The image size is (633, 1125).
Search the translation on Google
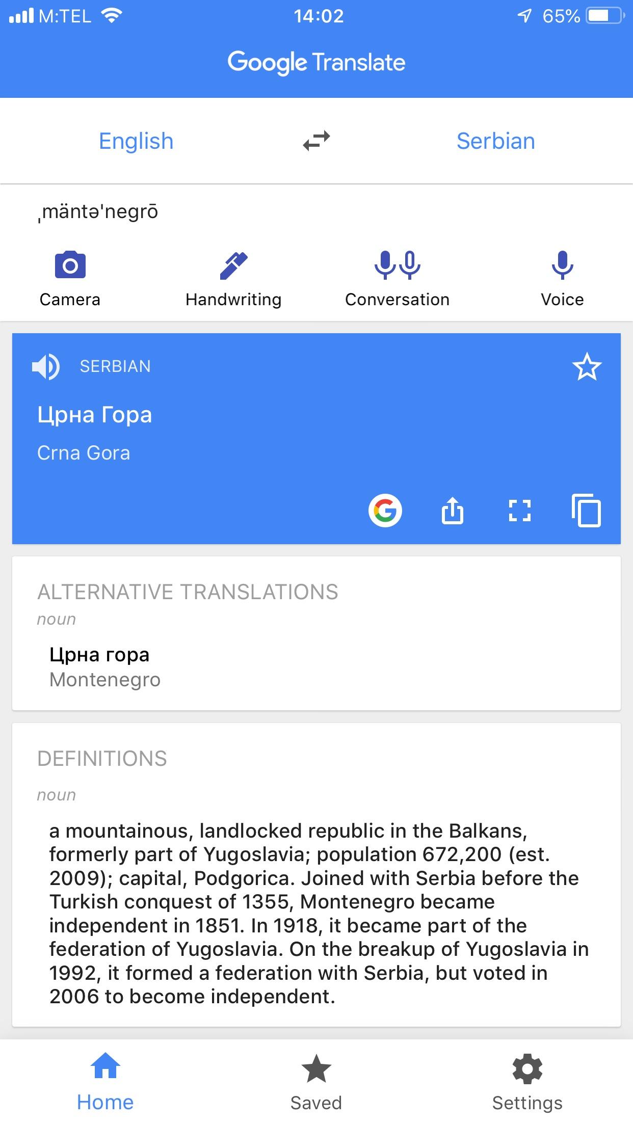385,511
